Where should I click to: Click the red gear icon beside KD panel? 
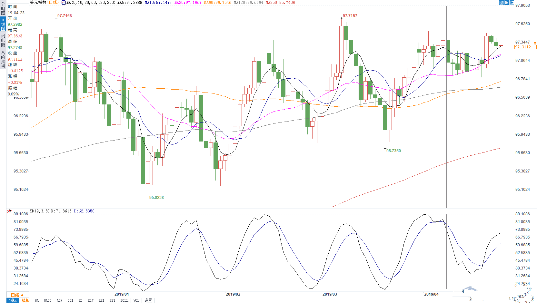tap(9, 211)
